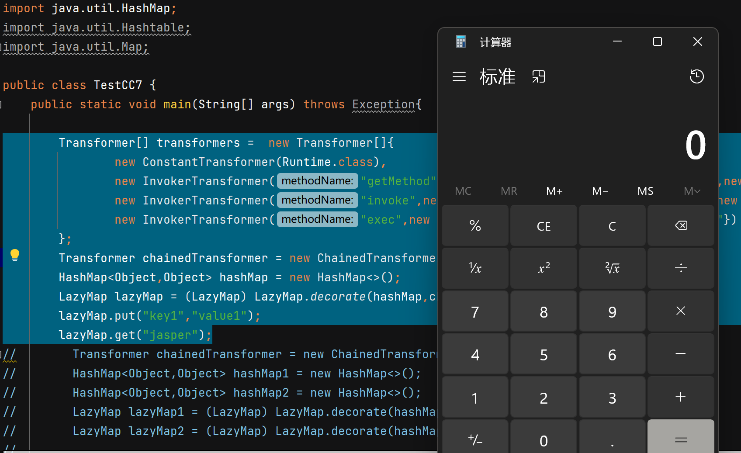Click the methodName hint before "exec"
The height and width of the screenshot is (453, 741).
coord(318,219)
